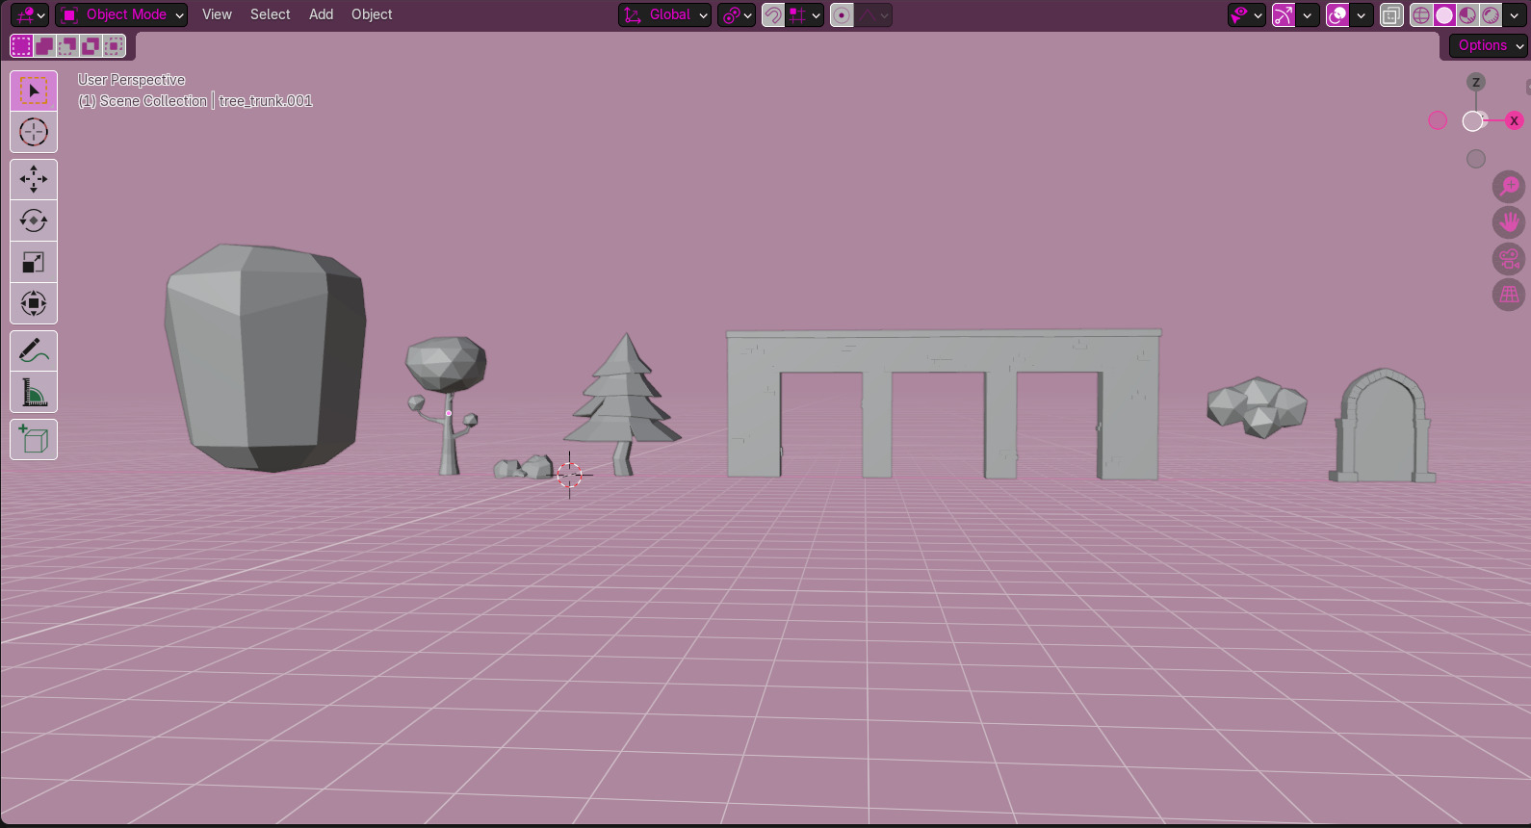
Task: Select the Add Cube tool
Action: coord(34,440)
